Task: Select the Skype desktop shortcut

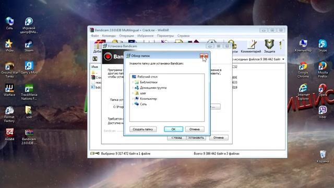Action: 323,45
